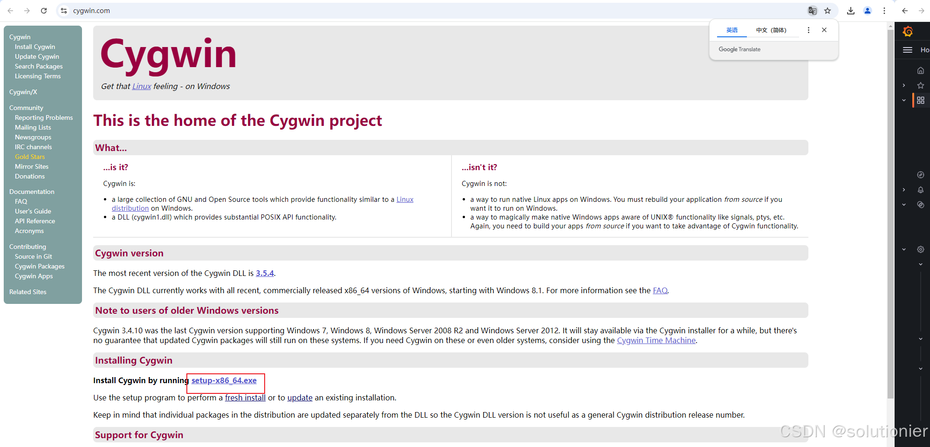Viewport: 930px width, 447px height.
Task: Open the 3.5.4 version link
Action: tap(265, 273)
